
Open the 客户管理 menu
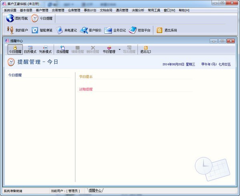coord(42,10)
